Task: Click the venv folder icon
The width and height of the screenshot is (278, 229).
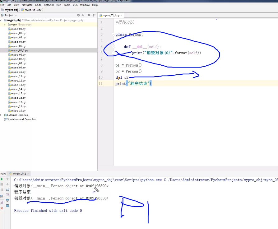Action: [x=9, y=25]
